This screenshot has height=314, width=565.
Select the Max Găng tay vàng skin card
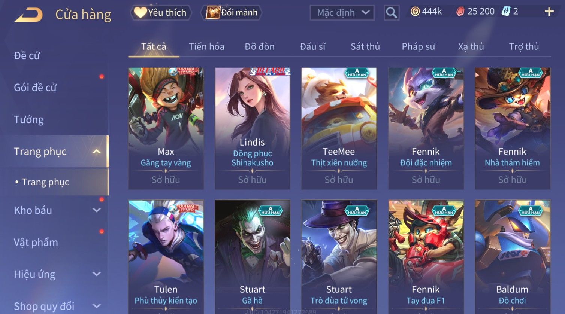pos(166,128)
